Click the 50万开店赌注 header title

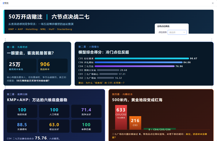25,17
